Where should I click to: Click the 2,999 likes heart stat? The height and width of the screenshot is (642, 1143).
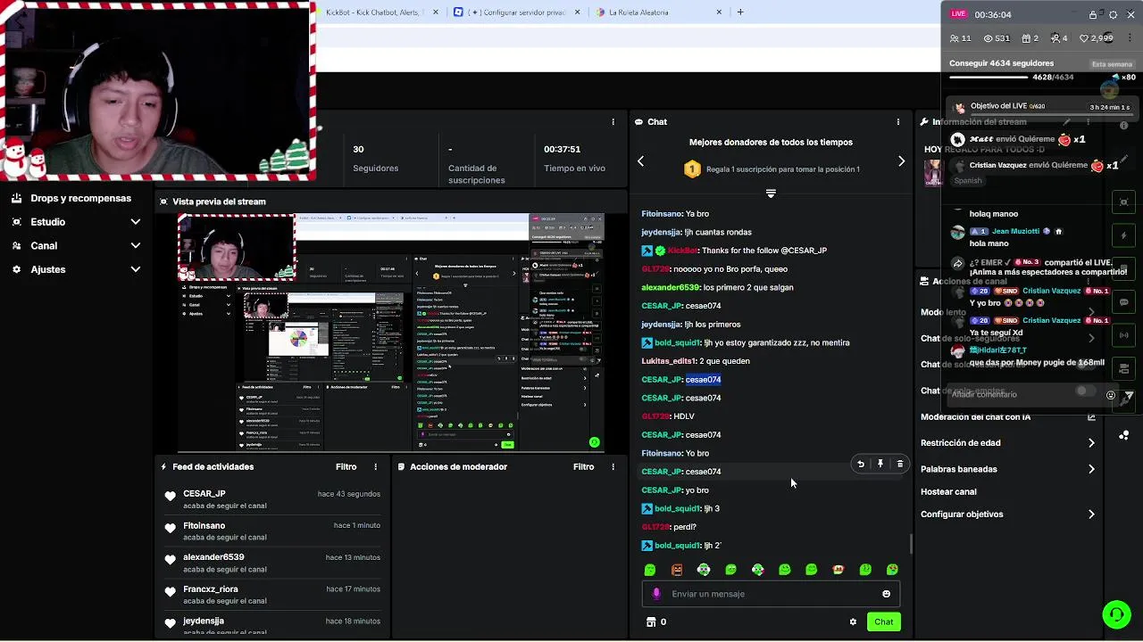pos(1097,38)
